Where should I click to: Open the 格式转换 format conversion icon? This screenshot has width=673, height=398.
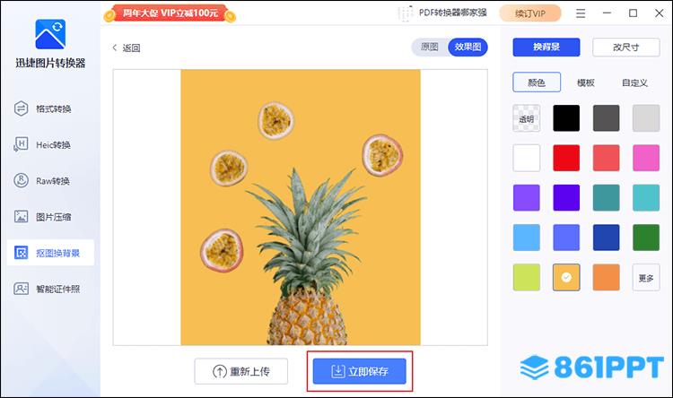pyautogui.click(x=21, y=108)
